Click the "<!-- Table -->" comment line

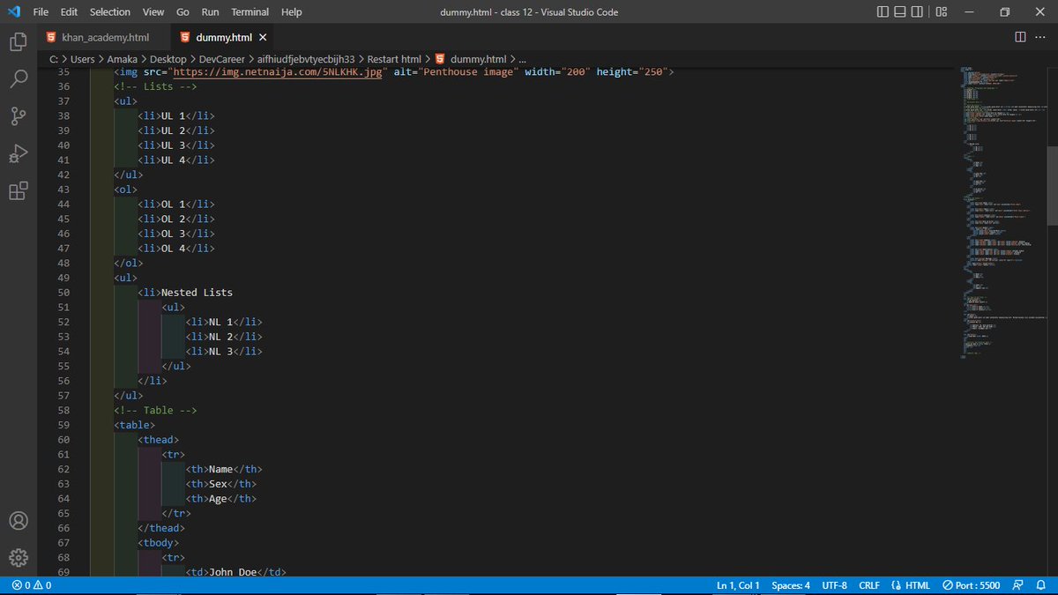[x=155, y=410]
